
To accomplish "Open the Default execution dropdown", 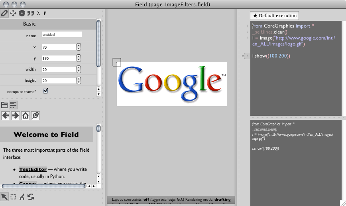I will (x=274, y=16).
